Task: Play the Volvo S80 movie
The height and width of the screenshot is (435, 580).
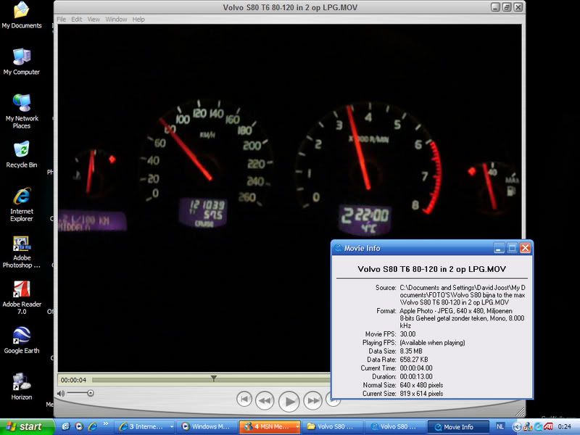Action: (x=289, y=401)
